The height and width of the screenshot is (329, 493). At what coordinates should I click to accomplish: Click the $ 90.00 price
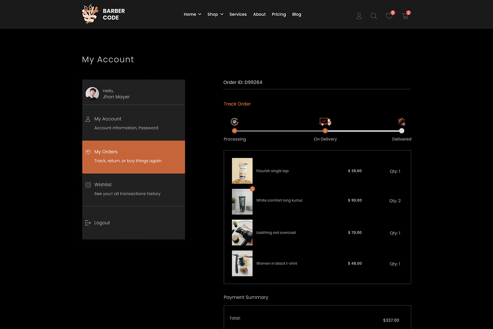click(355, 200)
